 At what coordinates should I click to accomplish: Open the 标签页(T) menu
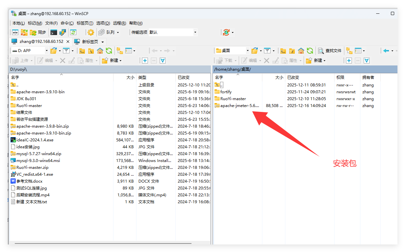tap(85, 23)
